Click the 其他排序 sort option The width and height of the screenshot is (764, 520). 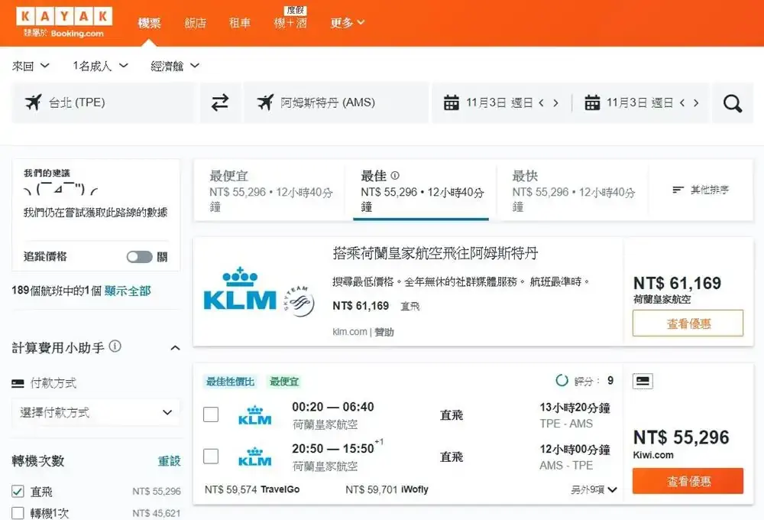click(x=701, y=190)
